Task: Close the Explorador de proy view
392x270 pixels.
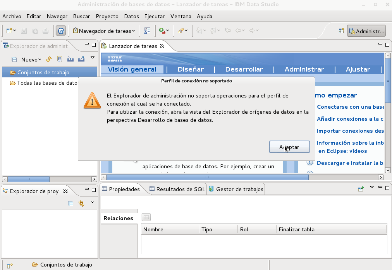Action: tap(65, 191)
